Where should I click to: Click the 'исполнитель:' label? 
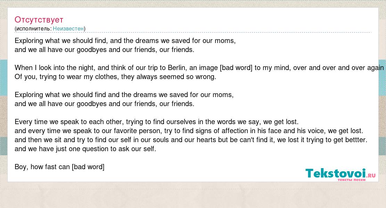34,29
